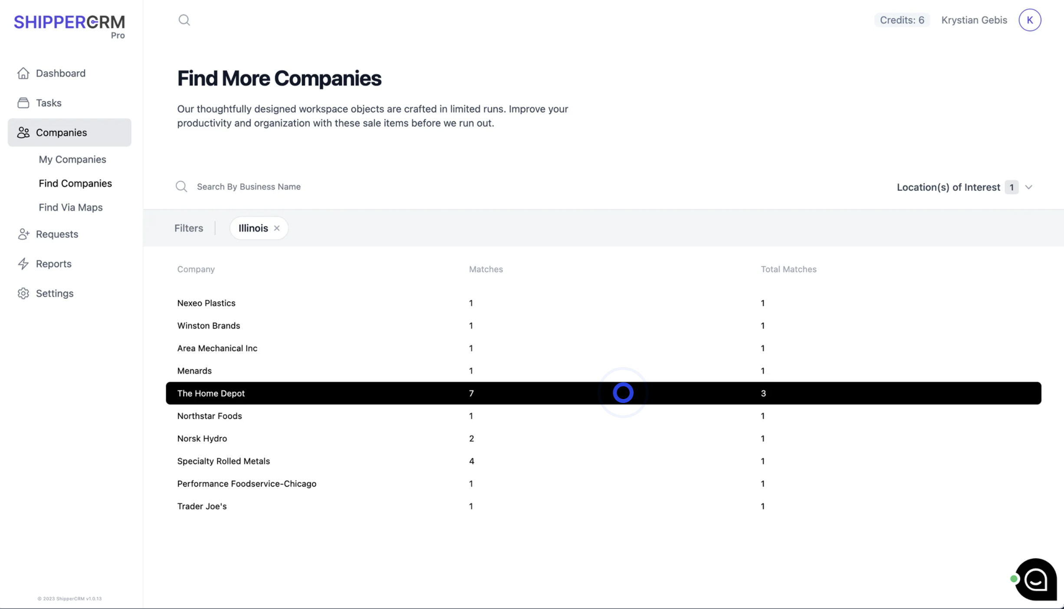Select the Specialty Rolled Metals row
1064x609 pixels.
tap(223, 461)
